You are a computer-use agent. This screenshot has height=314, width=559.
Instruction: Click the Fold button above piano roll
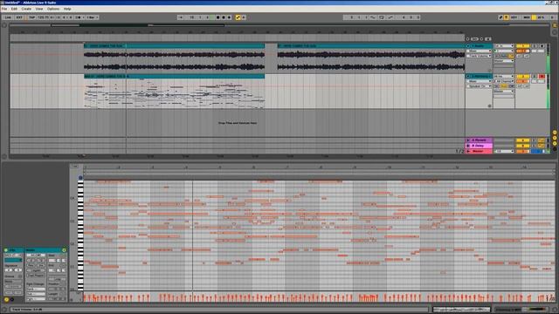click(74, 167)
